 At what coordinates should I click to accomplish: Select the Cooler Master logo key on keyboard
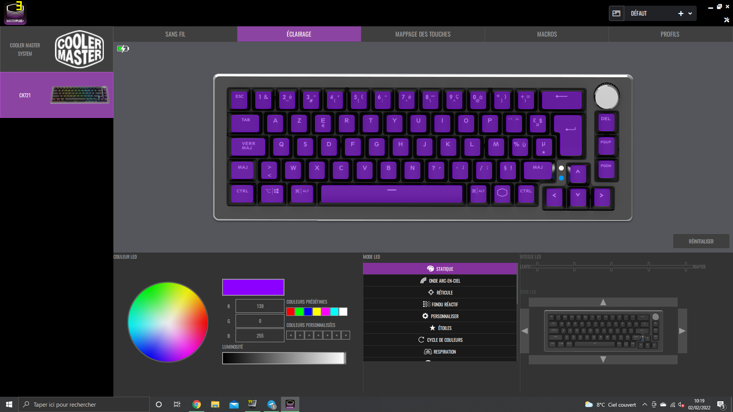click(x=502, y=193)
